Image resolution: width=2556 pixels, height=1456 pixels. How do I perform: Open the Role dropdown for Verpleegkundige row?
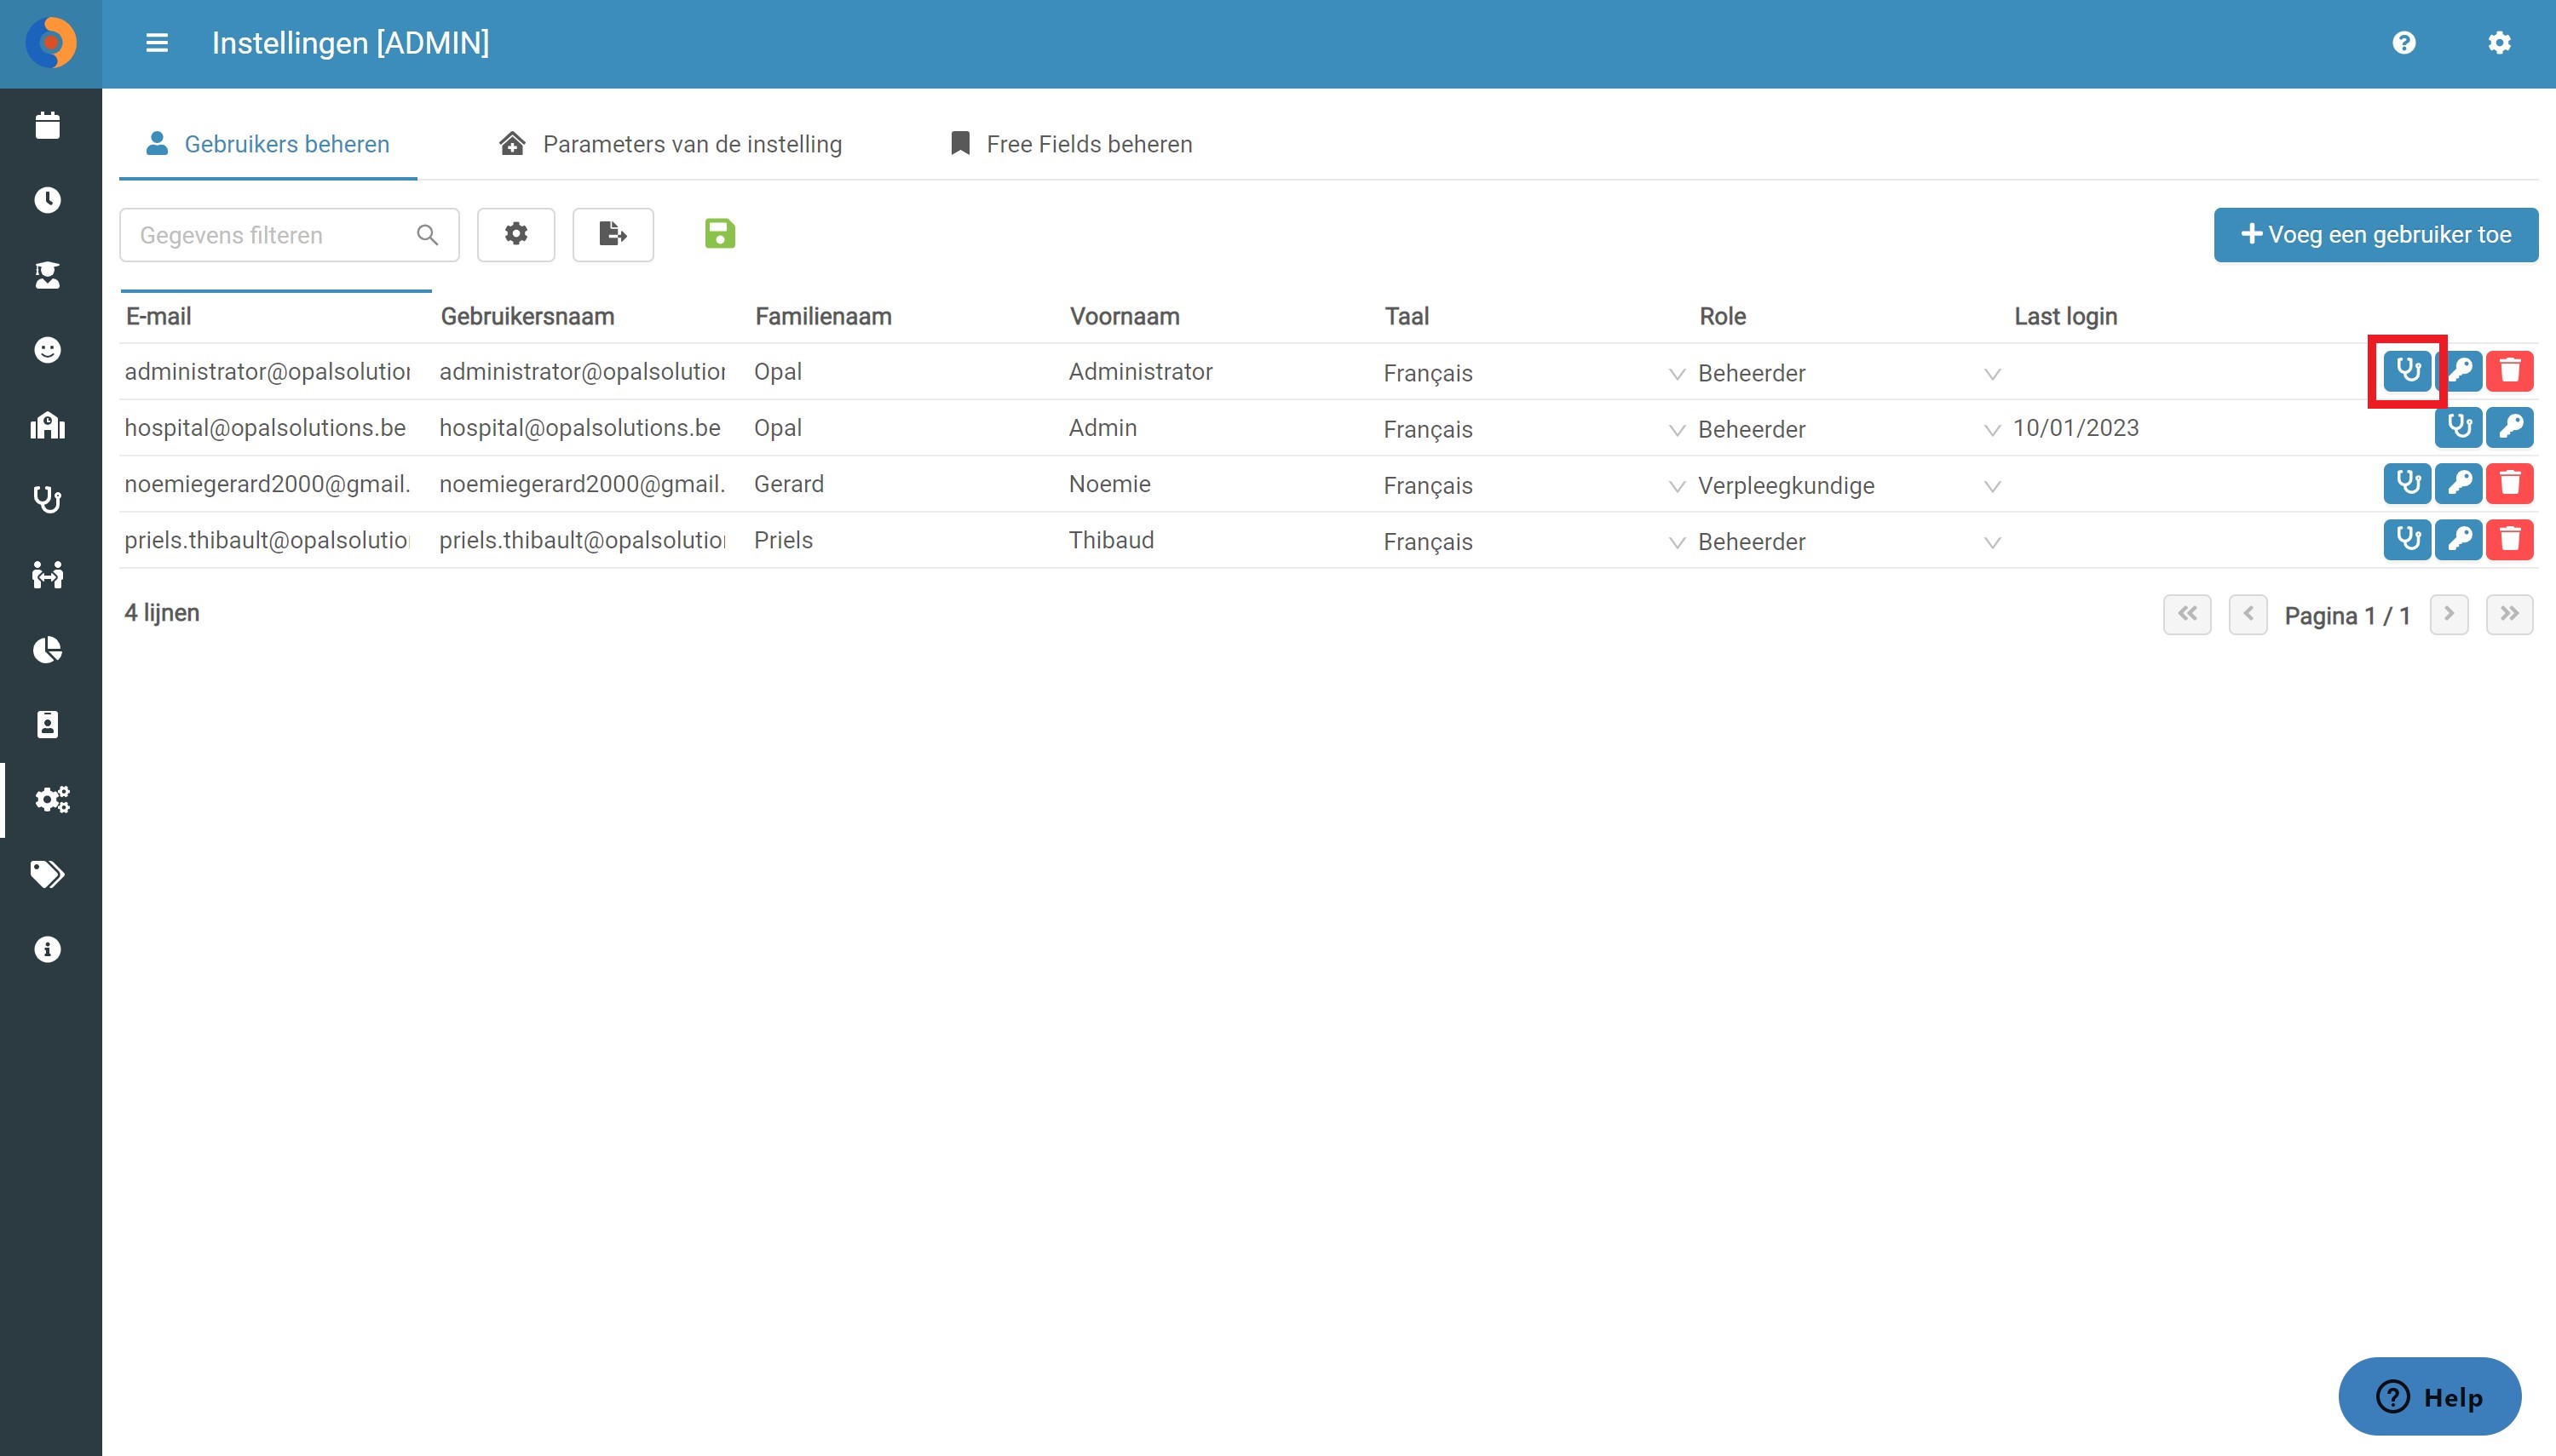[1992, 486]
